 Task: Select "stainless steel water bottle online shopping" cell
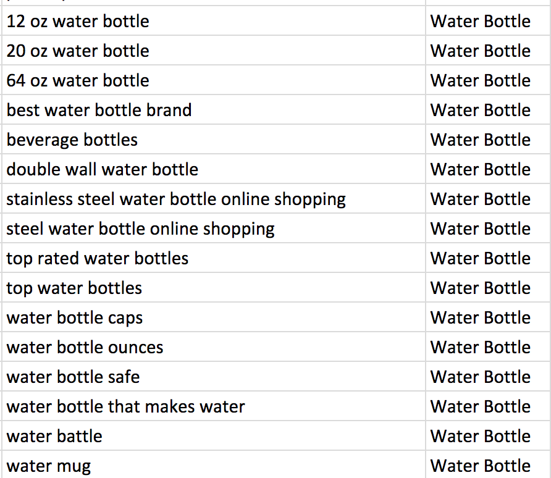[176, 199]
